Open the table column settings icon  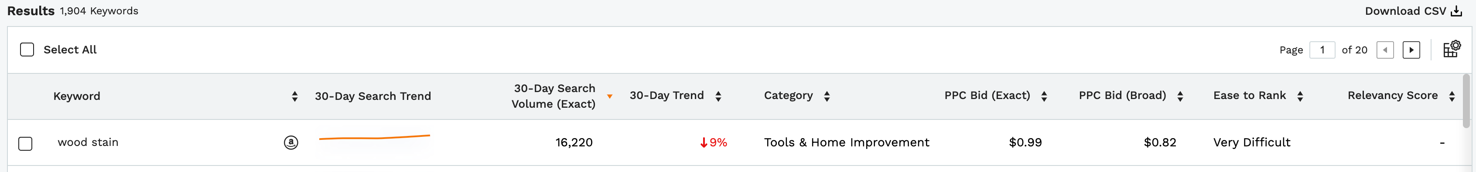pyautogui.click(x=1452, y=49)
